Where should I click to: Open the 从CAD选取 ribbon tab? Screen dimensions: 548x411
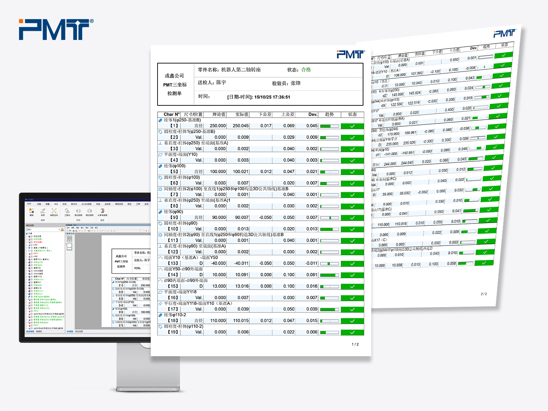(x=86, y=204)
